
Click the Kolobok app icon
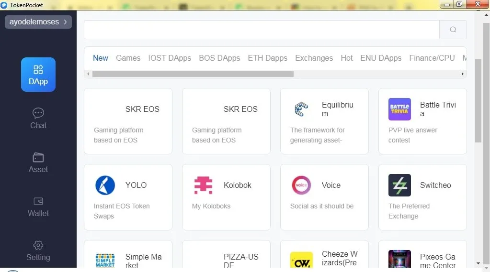pyautogui.click(x=203, y=185)
